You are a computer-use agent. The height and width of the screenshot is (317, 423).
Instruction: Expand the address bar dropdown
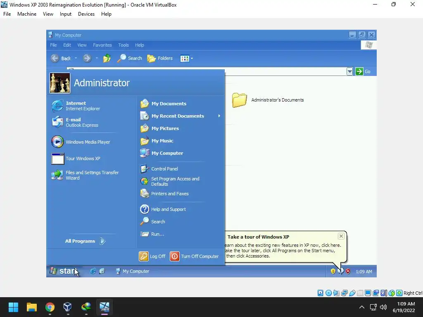pos(349,71)
